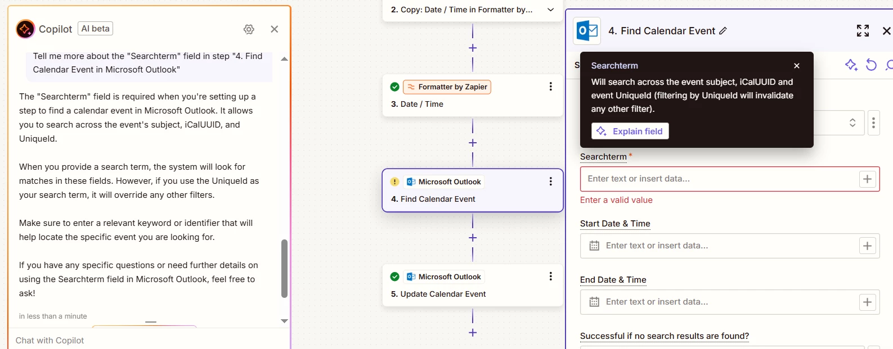The width and height of the screenshot is (893, 349).
Task: Click the refresh fields undo-arrow icon
Action: [x=871, y=65]
